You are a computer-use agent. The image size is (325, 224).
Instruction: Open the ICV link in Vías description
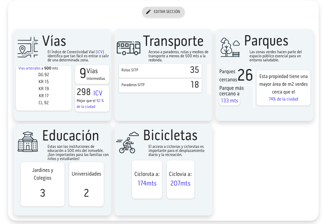(100, 52)
